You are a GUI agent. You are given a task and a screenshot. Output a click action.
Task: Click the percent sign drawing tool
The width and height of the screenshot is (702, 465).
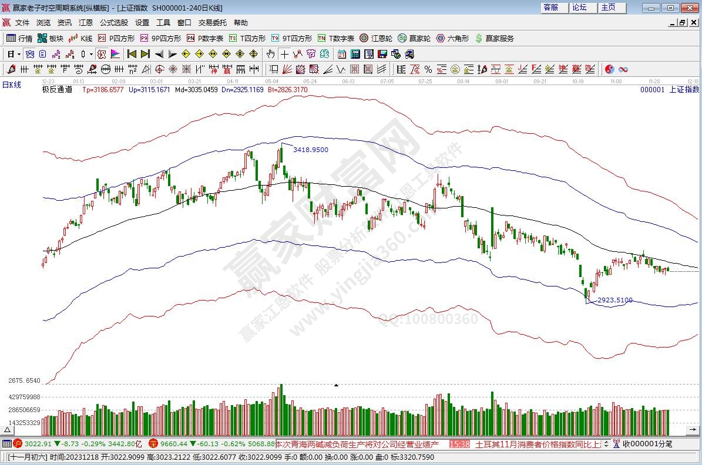tap(428, 69)
